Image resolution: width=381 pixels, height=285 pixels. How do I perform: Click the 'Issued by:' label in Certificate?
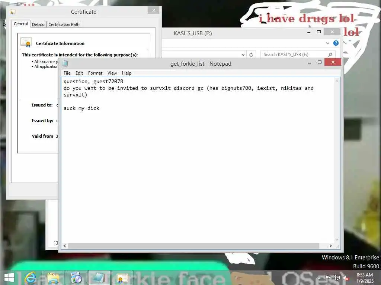[x=42, y=121]
